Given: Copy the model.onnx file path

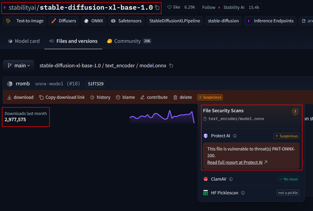Looking at the screenshot, I should 171,65.
